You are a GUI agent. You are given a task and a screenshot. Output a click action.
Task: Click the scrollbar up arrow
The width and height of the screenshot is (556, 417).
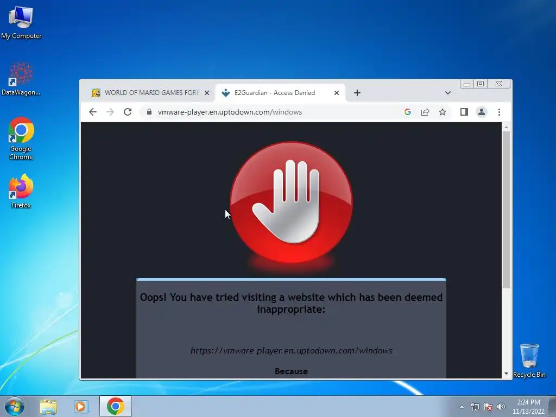coord(507,127)
